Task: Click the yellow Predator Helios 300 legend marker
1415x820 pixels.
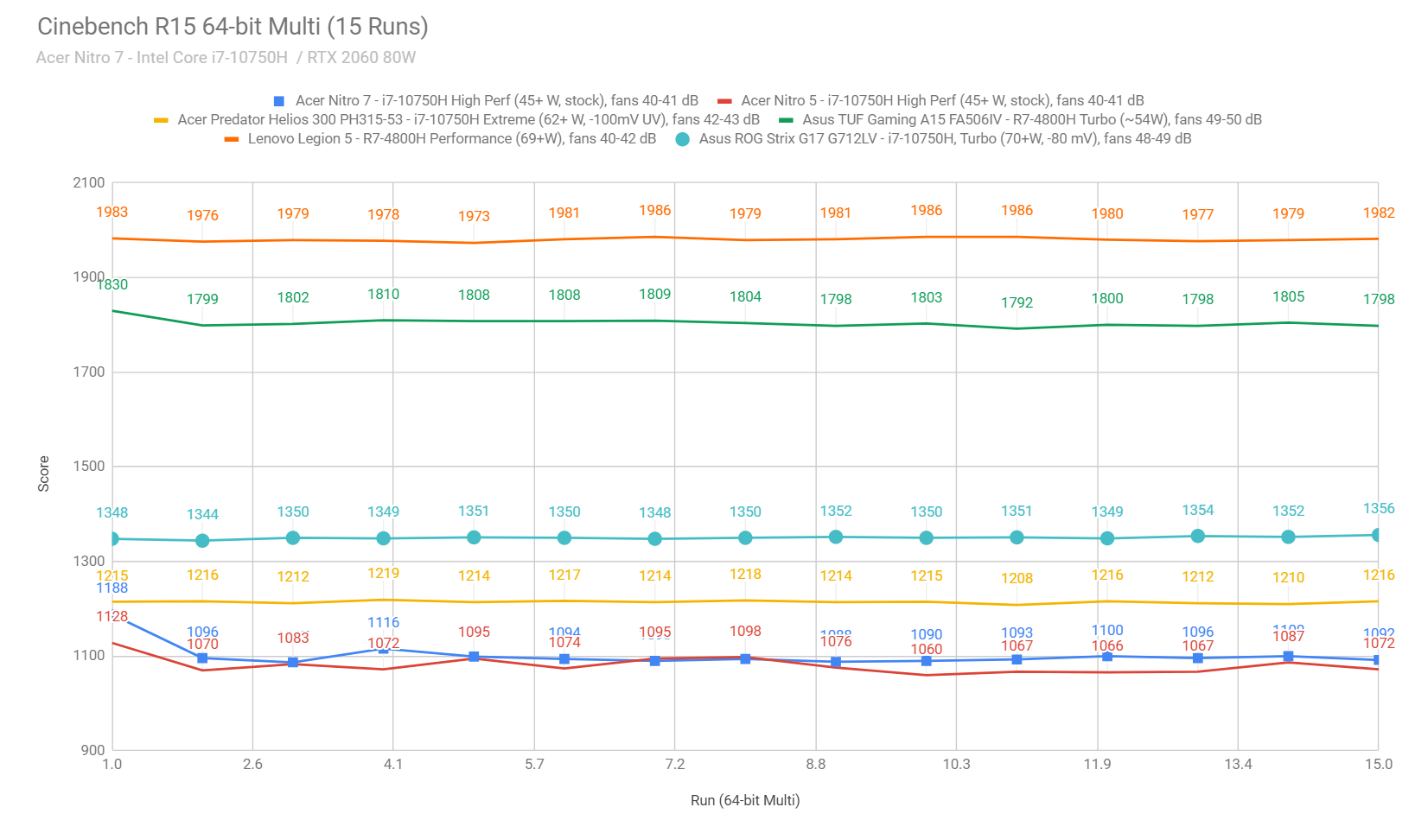Action: pos(161,120)
